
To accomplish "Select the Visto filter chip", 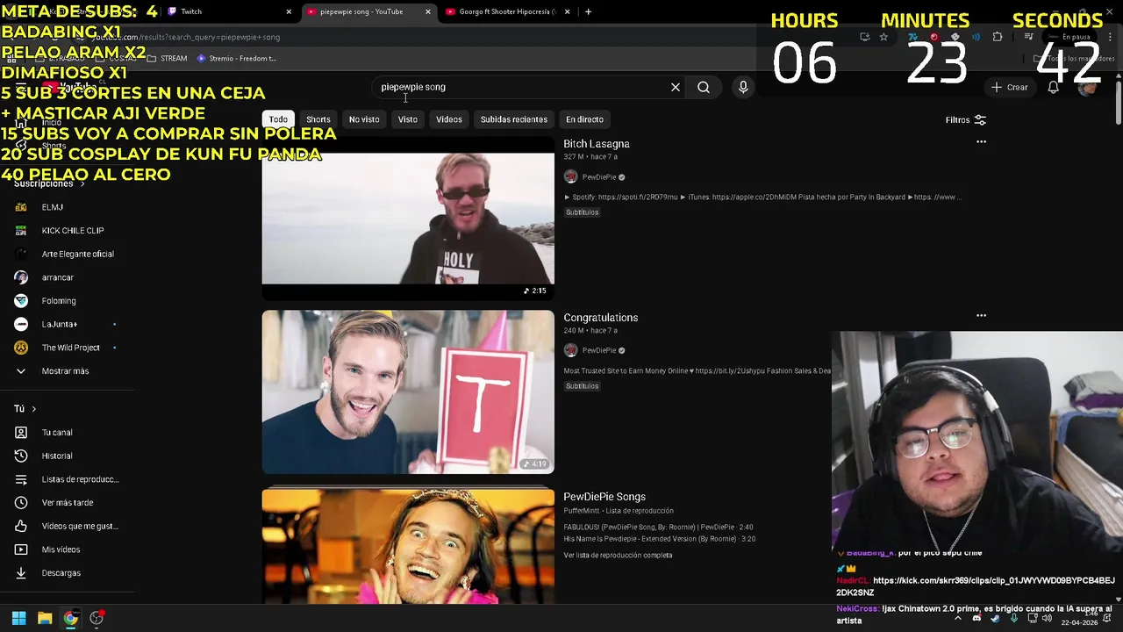I will pos(408,119).
